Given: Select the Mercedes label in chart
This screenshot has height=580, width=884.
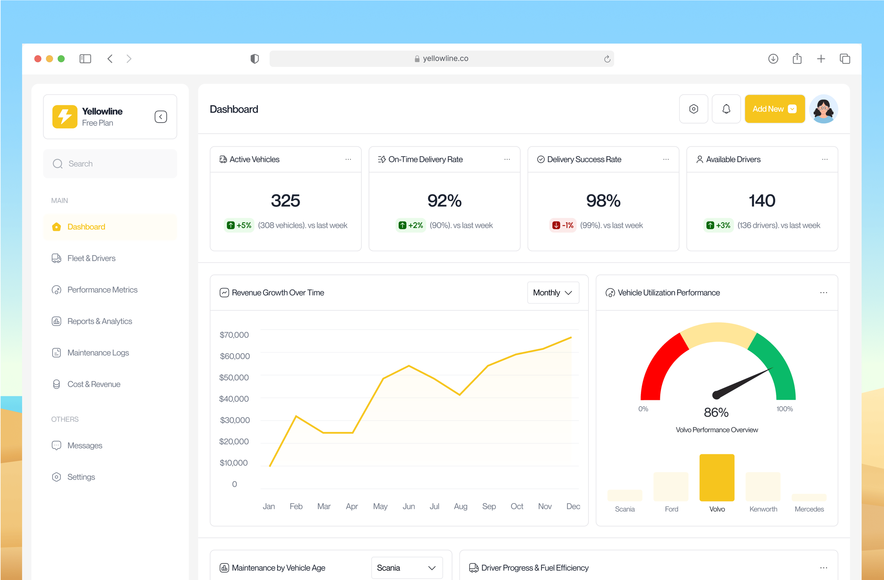Looking at the screenshot, I should click(x=809, y=510).
